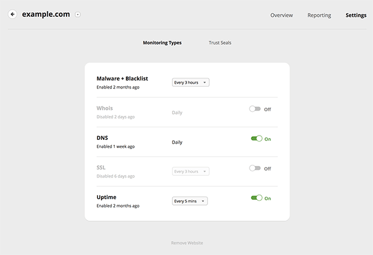Open Malware + Blacklist frequency dropdown
The width and height of the screenshot is (373, 255).
(191, 83)
